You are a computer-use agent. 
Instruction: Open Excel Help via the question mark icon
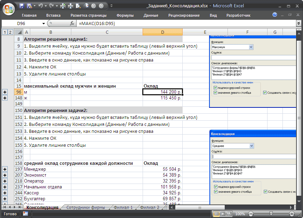274,15
